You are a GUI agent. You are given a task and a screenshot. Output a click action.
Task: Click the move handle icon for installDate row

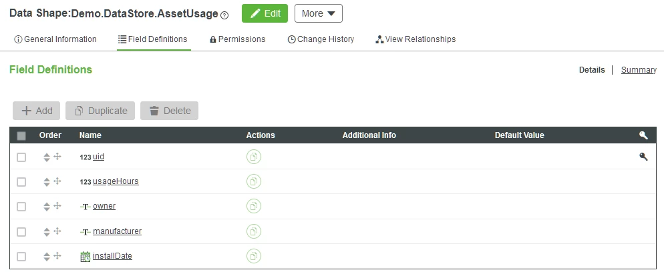[57, 256]
